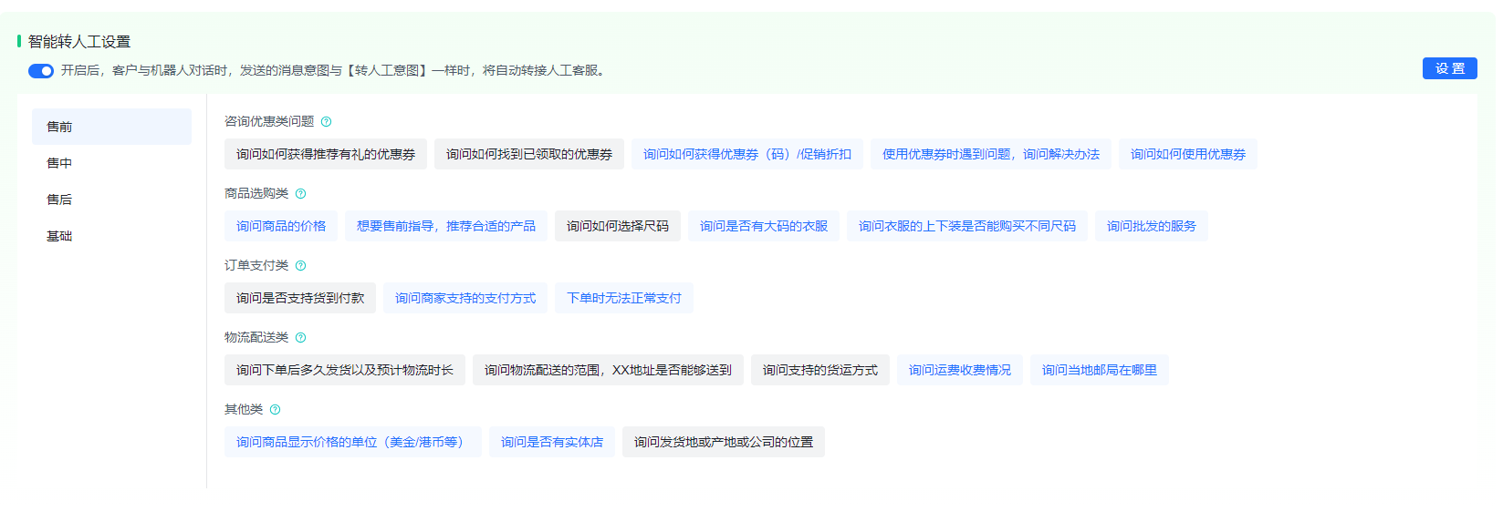Viewport: 1503px width, 522px height.
Task: Toggle the 智能转人工 switch off
Action: 41,71
